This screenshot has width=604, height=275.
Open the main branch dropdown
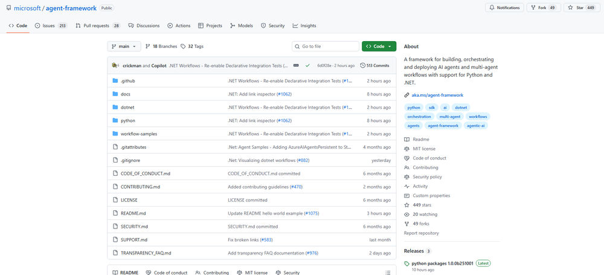click(124, 47)
